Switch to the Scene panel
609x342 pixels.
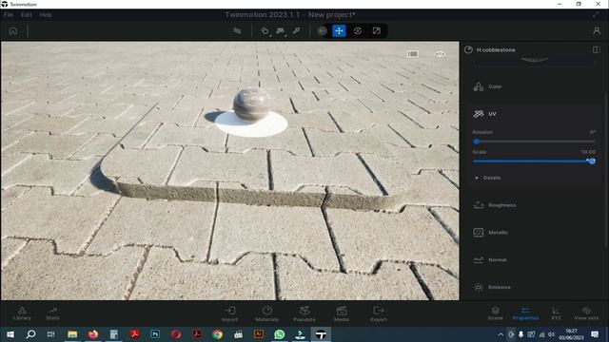click(495, 313)
